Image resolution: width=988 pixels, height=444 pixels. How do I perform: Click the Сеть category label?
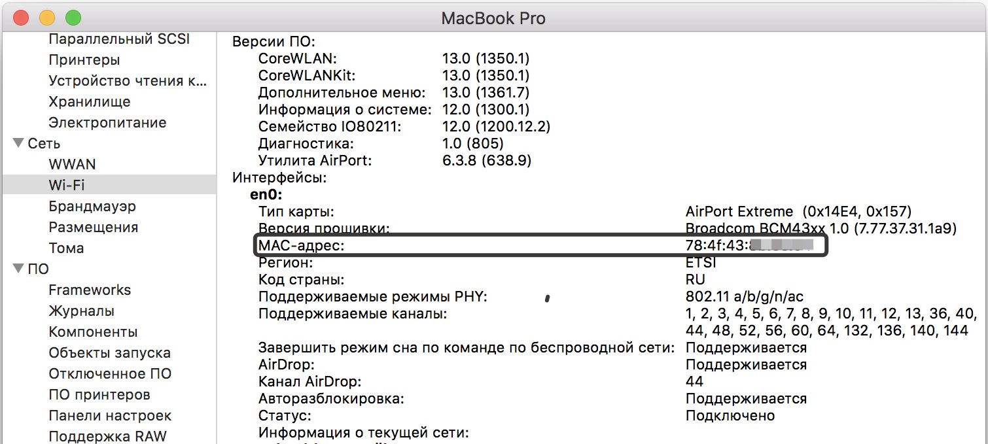pos(44,143)
